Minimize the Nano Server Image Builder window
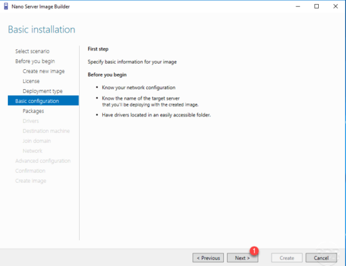The image size is (346, 266). (298, 7)
